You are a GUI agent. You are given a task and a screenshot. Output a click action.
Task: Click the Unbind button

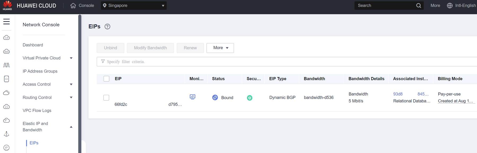click(111, 48)
